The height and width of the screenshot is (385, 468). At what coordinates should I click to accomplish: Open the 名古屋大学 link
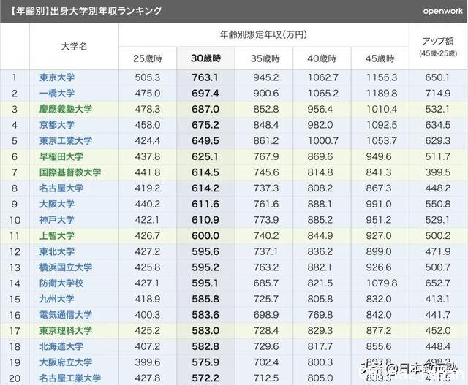click(61, 188)
